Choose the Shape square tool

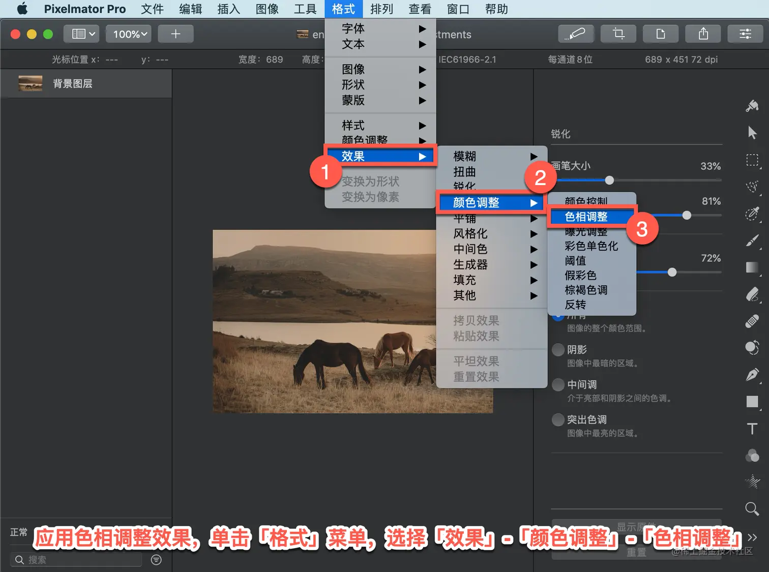click(752, 402)
